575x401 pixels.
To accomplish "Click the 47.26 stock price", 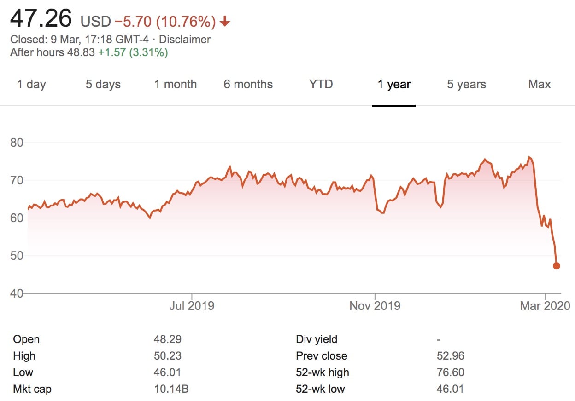I will pos(41,19).
